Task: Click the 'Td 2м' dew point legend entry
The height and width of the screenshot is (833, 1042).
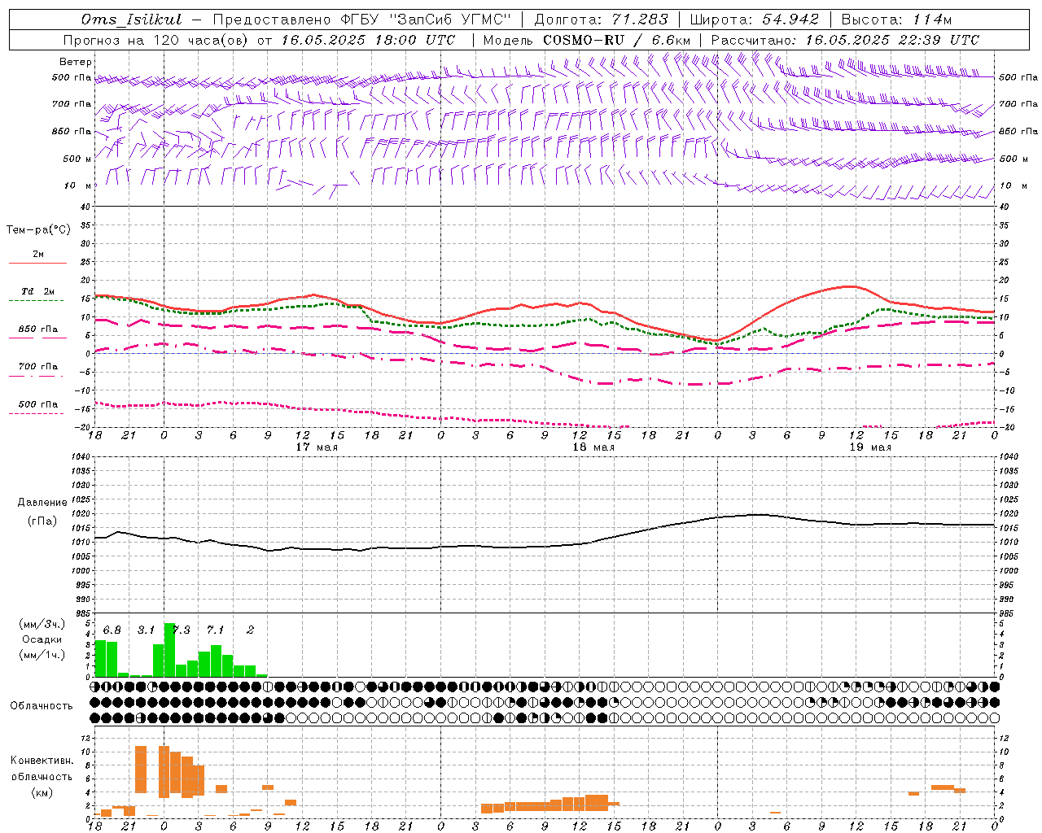Action: point(38,291)
